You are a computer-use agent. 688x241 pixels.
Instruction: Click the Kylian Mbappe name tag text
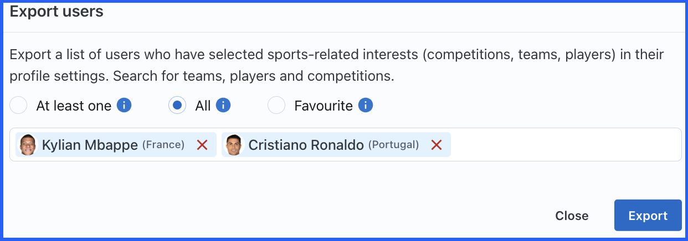click(x=90, y=145)
